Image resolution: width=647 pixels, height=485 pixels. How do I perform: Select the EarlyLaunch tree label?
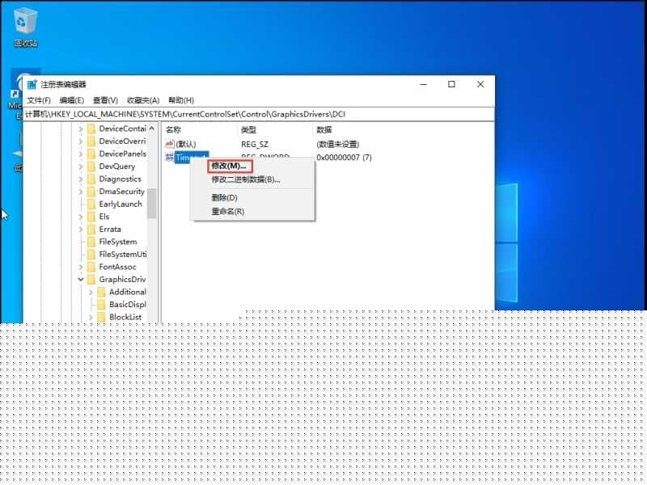(x=121, y=205)
